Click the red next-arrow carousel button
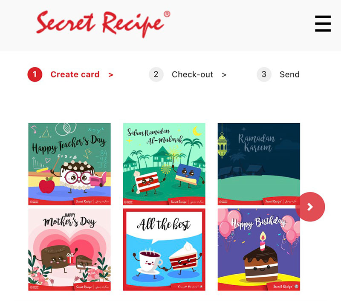 310,207
